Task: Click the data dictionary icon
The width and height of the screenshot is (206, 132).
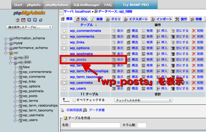Action: point(85,110)
